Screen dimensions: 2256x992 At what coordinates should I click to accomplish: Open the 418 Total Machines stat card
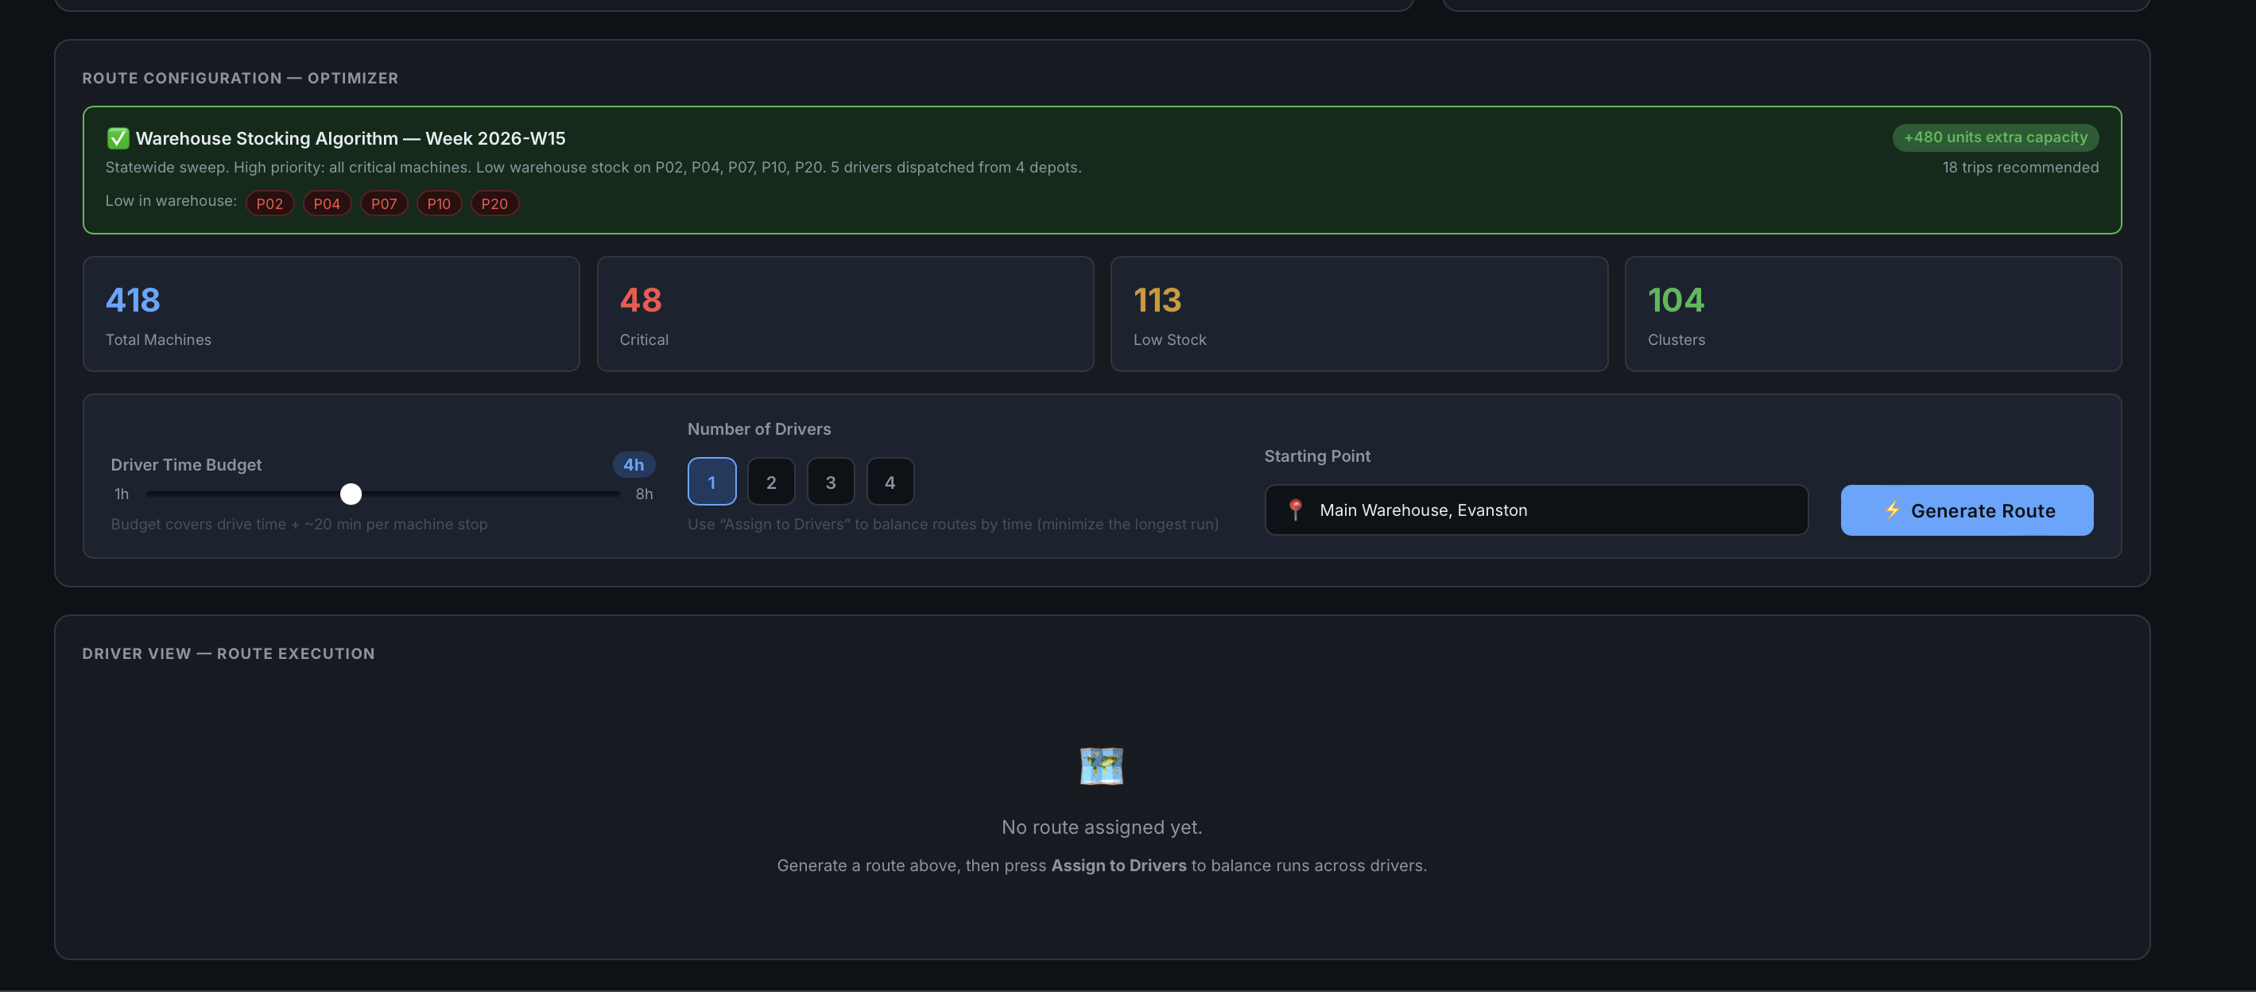(331, 313)
